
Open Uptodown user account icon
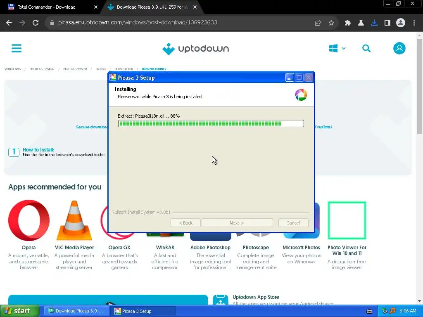[399, 49]
